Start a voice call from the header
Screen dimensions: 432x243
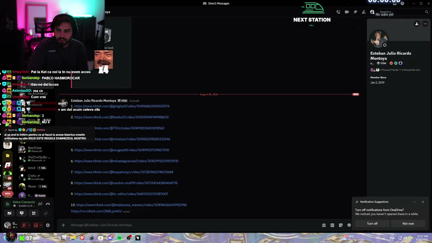339,12
